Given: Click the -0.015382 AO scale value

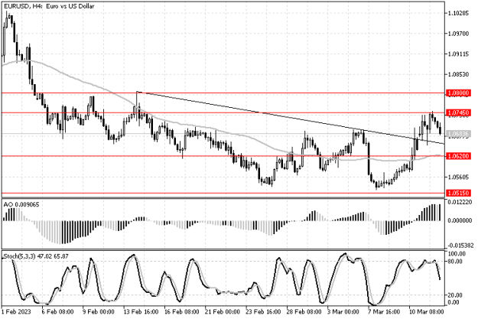Looking at the screenshot, I should tap(460, 246).
